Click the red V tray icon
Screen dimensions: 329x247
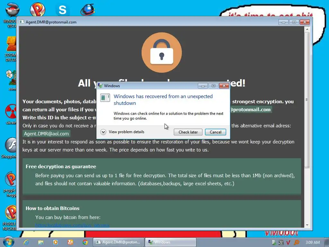(x=288, y=242)
